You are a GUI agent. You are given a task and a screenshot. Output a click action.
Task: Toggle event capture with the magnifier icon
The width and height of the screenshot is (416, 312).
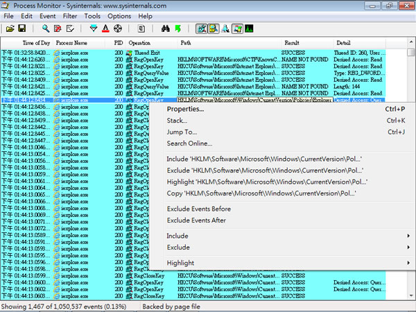(46, 28)
